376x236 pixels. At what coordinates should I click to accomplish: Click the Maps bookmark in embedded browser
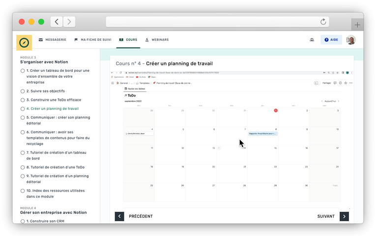point(152,77)
